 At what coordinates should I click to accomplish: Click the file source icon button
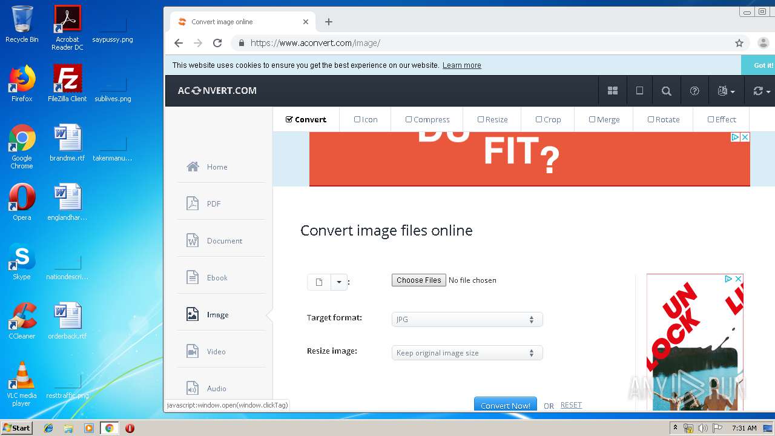click(x=319, y=282)
